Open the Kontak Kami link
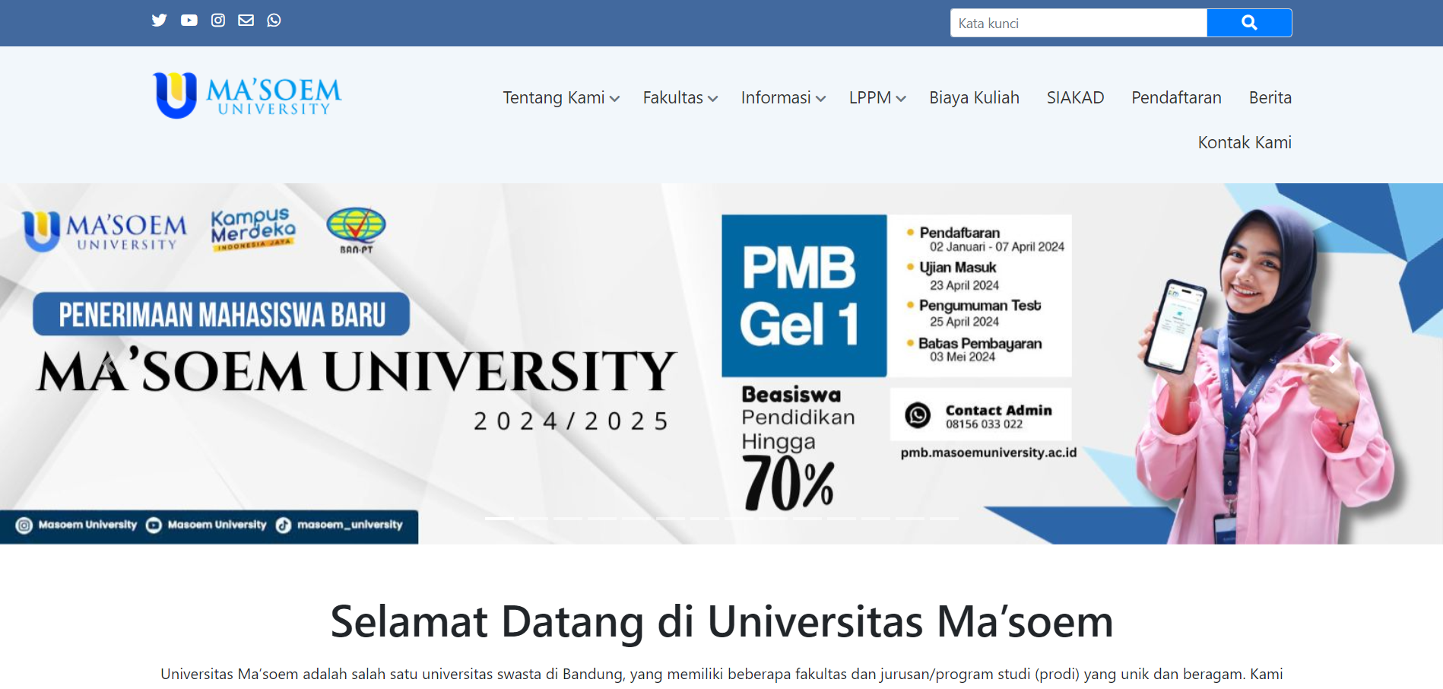Screen dimensions: 1443x689 (1245, 142)
